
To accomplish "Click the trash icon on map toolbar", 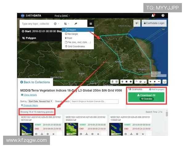I will coord(113,82).
